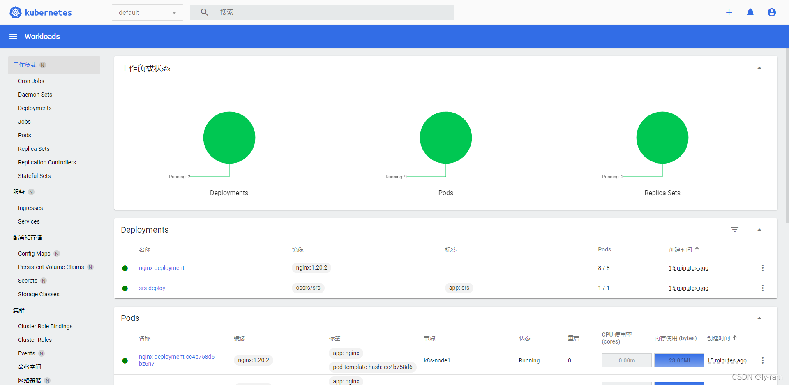Open the default namespace dropdown
The image size is (789, 385).
point(148,12)
